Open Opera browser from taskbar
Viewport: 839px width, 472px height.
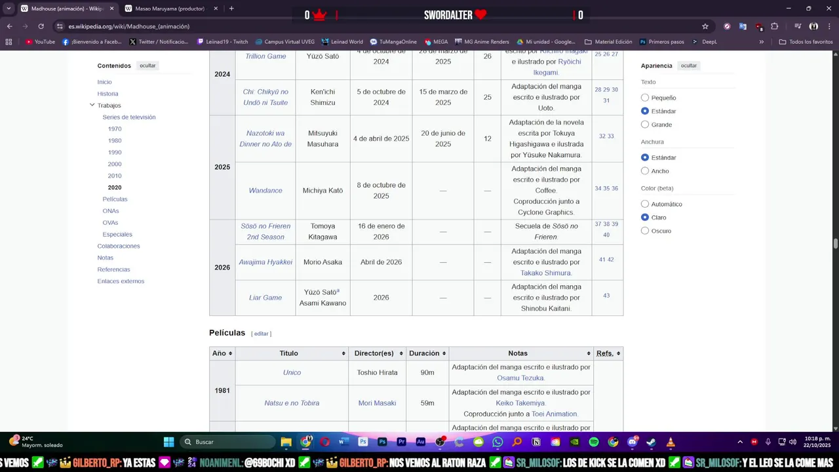coord(324,442)
